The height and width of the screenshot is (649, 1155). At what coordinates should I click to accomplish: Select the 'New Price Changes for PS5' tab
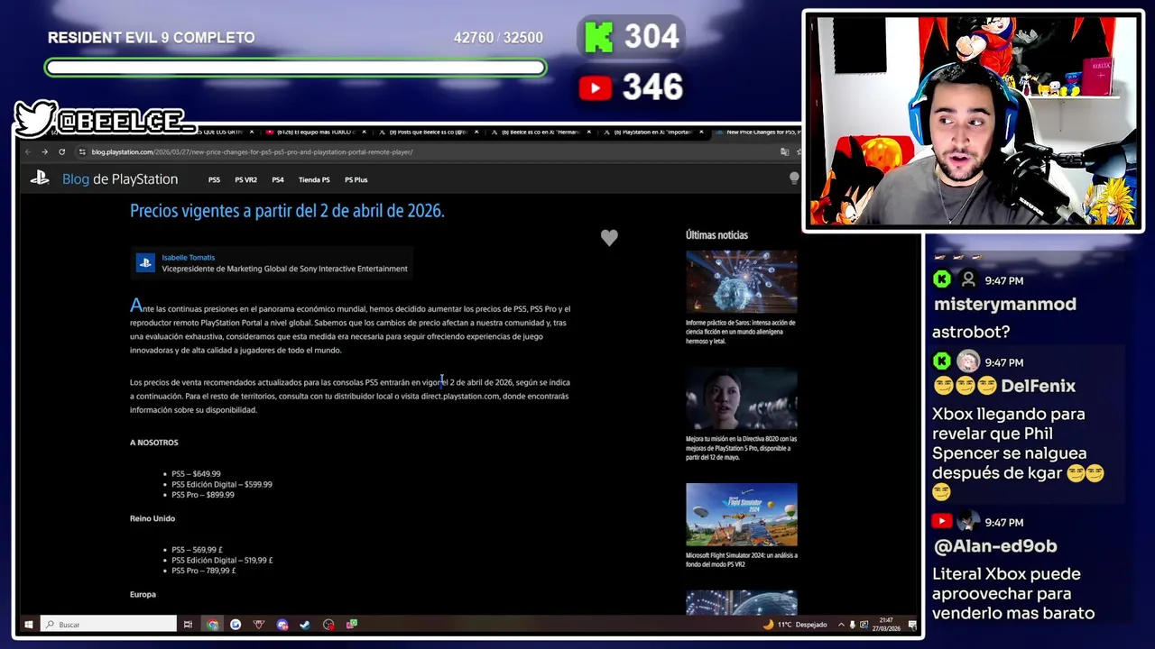tap(758, 133)
